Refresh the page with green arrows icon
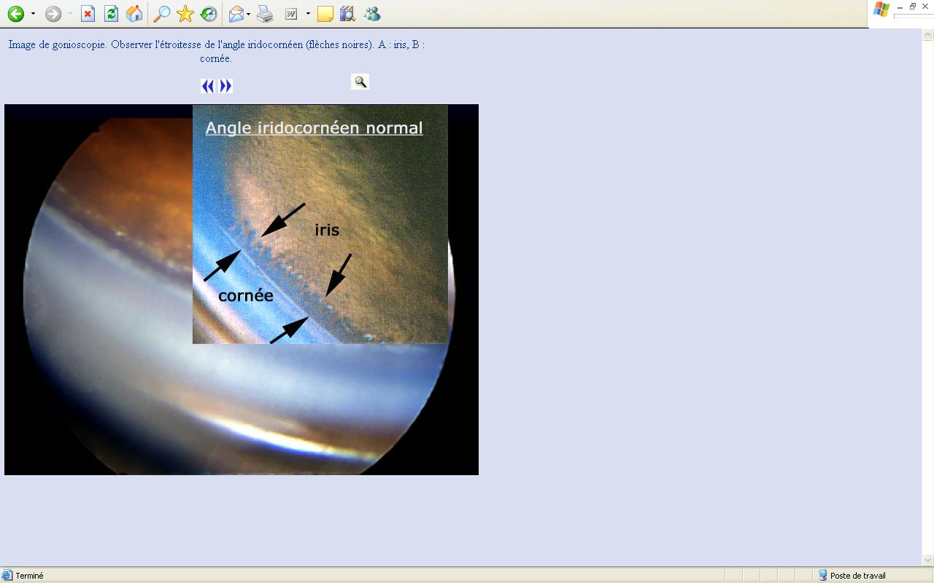The width and height of the screenshot is (934, 583). [111, 14]
